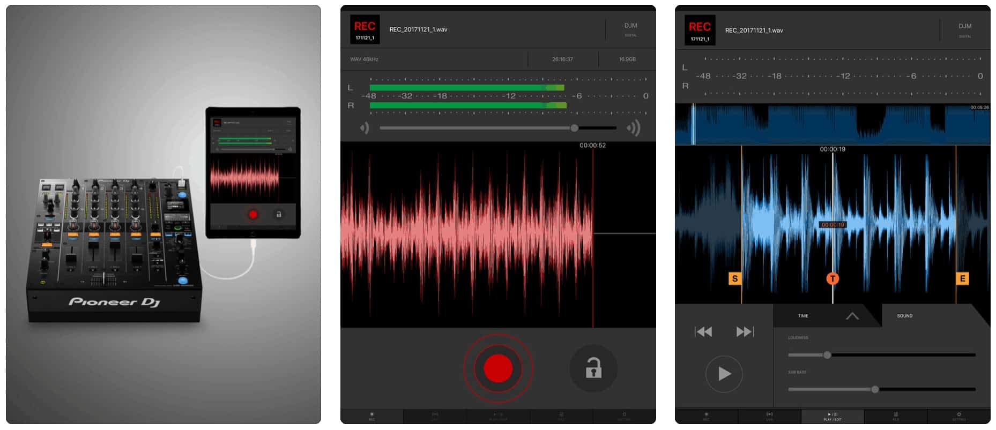Skip forward with the fast-forward icon
Screen dimensions: 996x430
tap(745, 332)
